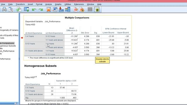The height and width of the screenshot is (105, 187).
Task: Click the Job_Performance title above the subsets table
Action: point(51,73)
